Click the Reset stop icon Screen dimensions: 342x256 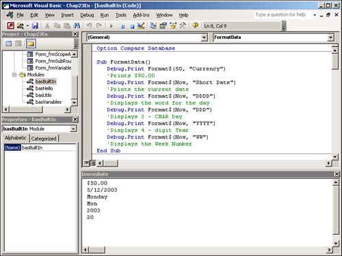coord(132,27)
